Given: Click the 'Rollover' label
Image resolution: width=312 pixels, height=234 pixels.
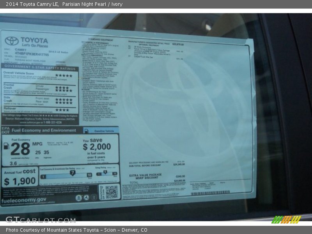Looking at the screenshot, I should pyautogui.click(x=10, y=108).
